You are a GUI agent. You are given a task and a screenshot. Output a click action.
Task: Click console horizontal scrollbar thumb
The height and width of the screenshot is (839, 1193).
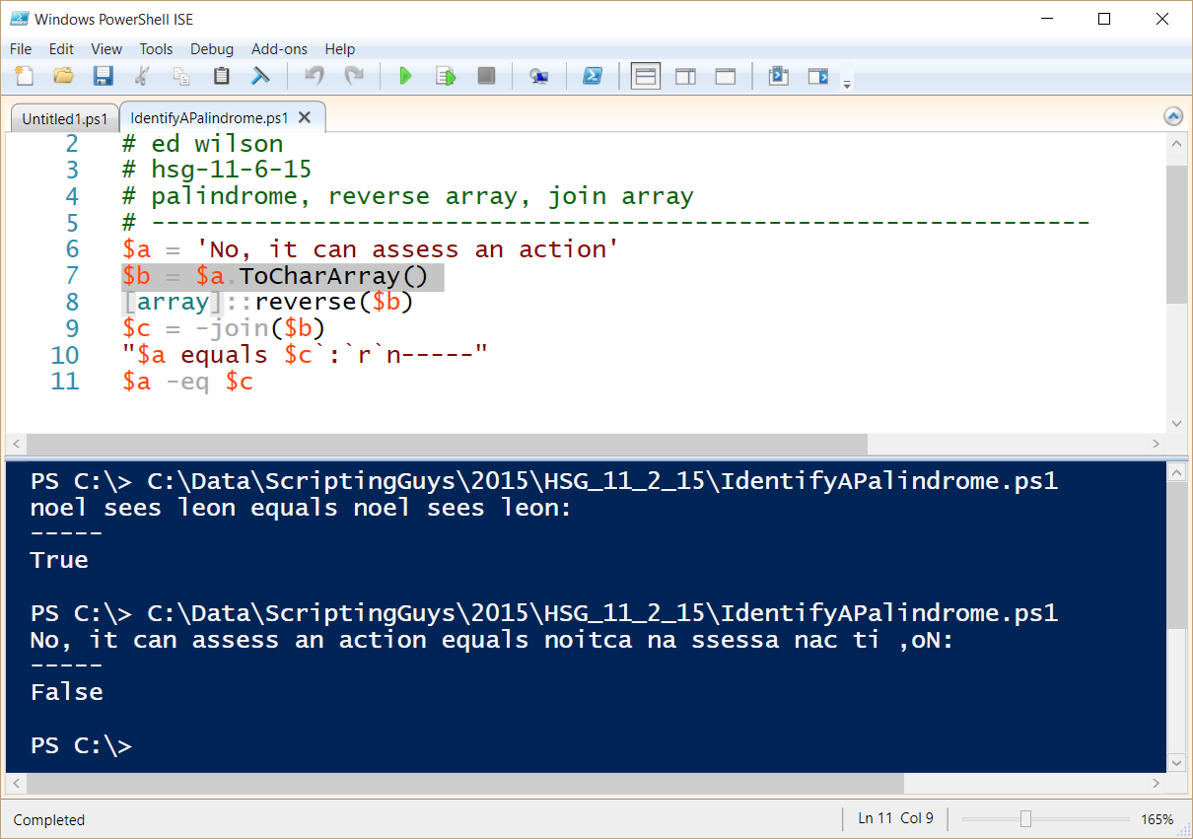click(x=465, y=784)
